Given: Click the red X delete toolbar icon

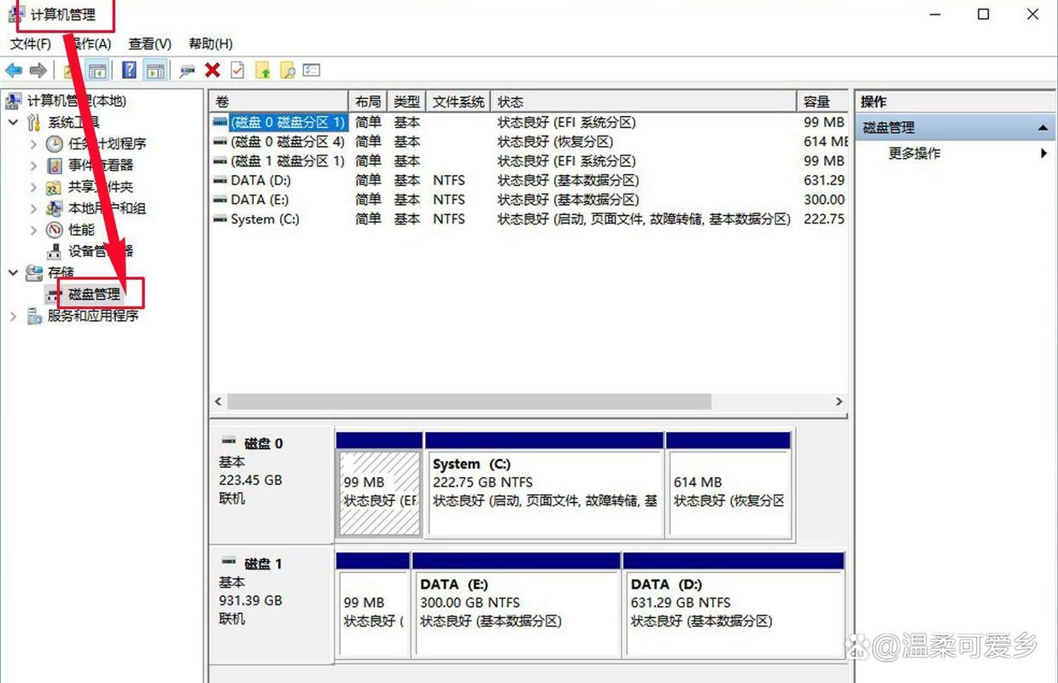Looking at the screenshot, I should pyautogui.click(x=211, y=70).
